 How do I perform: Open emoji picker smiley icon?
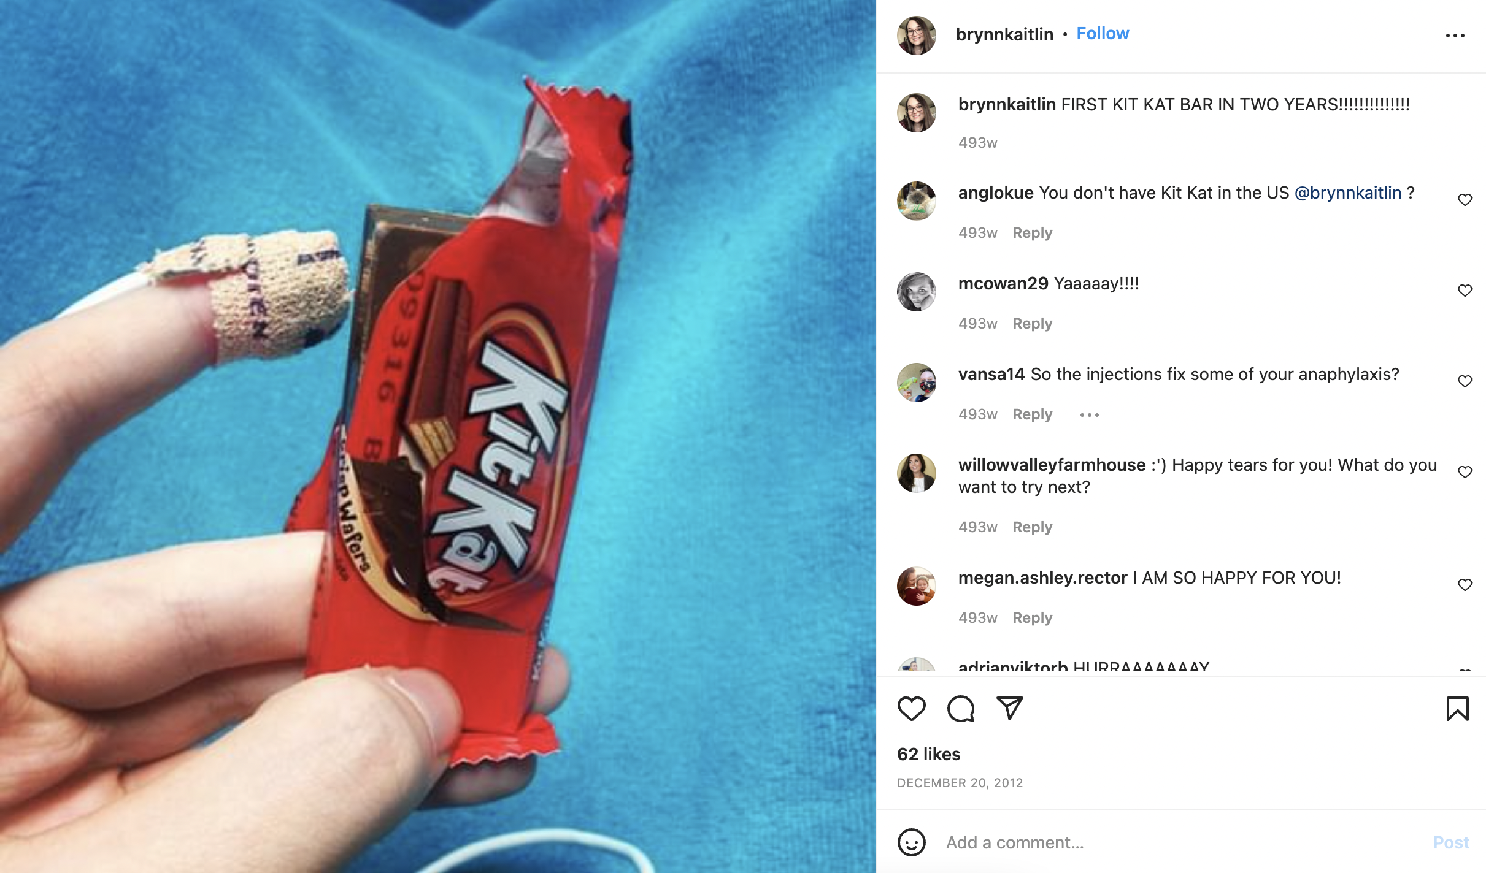tap(911, 842)
